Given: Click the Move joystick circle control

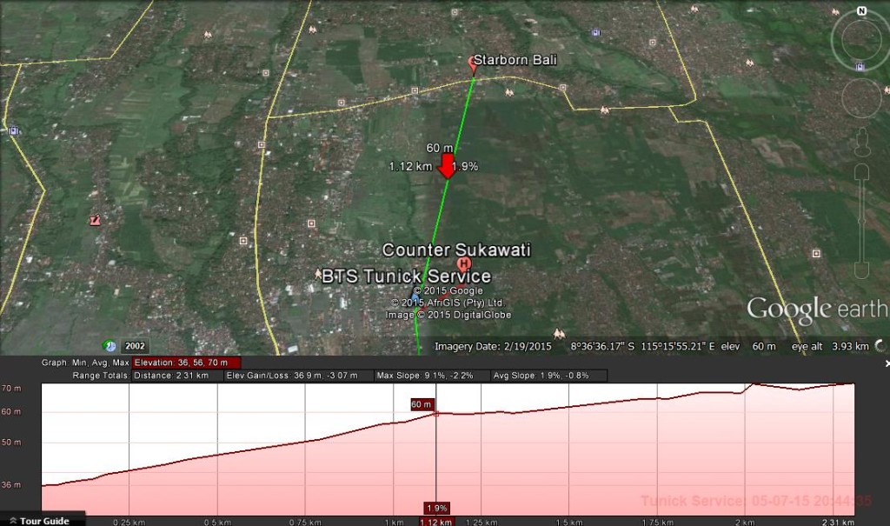Looking at the screenshot, I should 861,97.
